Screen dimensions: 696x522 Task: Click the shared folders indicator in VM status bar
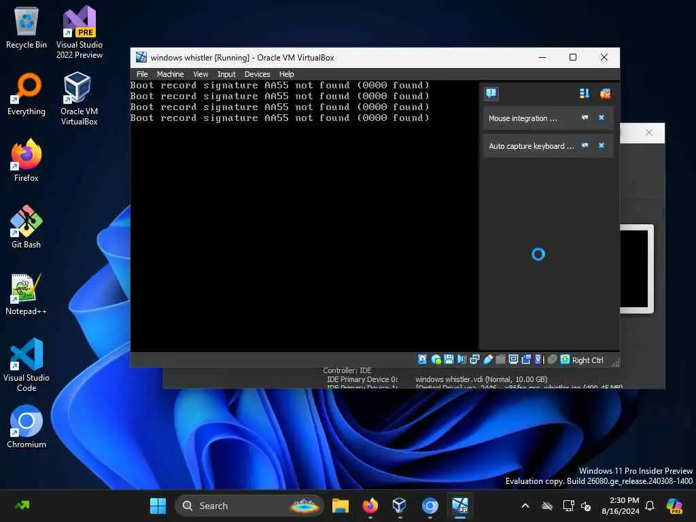(x=500, y=360)
